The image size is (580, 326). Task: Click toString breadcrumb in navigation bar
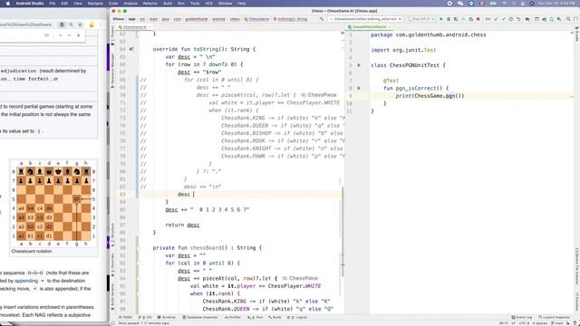tap(290, 19)
